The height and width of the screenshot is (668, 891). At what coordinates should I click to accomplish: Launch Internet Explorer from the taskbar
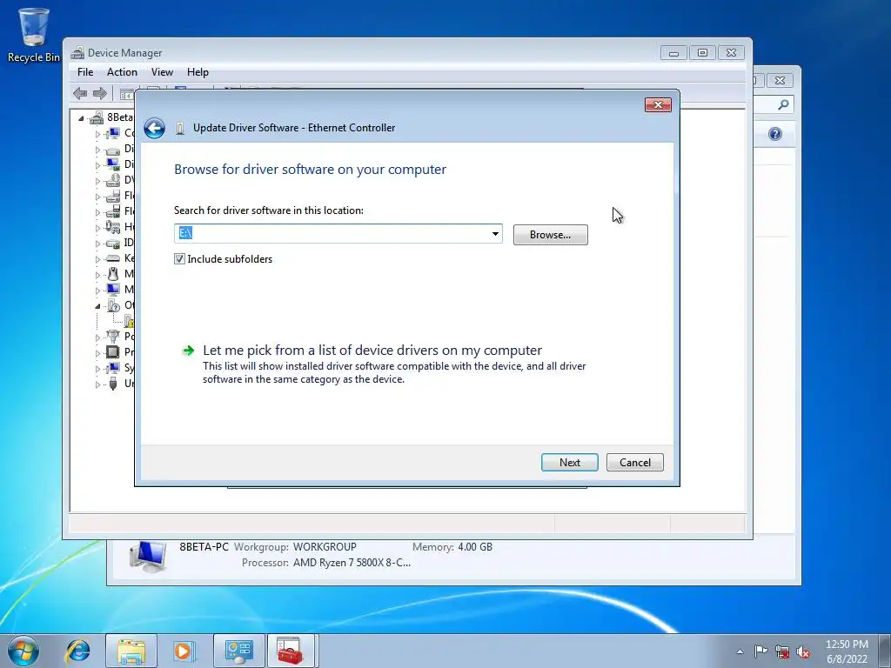point(77,651)
